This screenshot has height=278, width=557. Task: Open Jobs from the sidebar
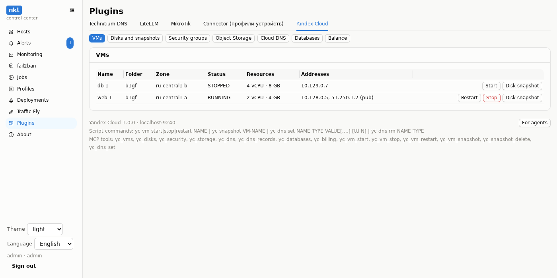pos(41,77)
